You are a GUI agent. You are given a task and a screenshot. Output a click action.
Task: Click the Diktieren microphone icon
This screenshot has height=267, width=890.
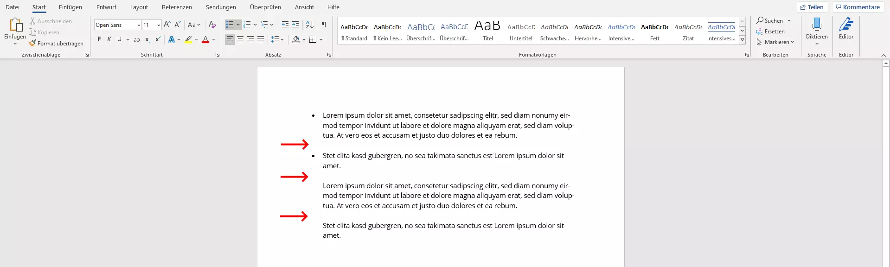point(817,25)
